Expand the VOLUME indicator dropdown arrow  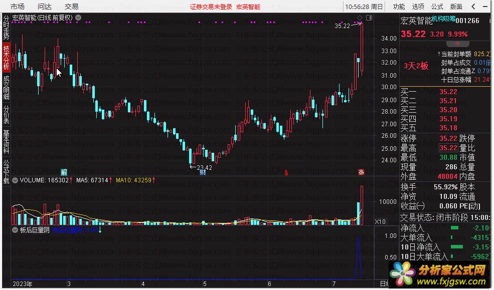pyautogui.click(x=15, y=180)
